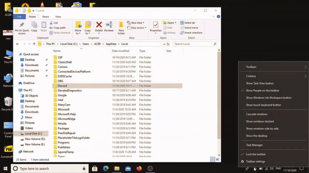The width and height of the screenshot is (309, 173).
Task: Click the Paste ribbon icon
Action: [x=43, y=25]
